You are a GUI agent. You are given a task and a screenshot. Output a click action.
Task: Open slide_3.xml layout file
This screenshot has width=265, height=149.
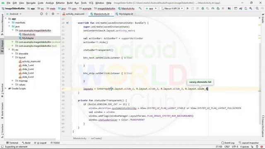click(x=28, y=73)
